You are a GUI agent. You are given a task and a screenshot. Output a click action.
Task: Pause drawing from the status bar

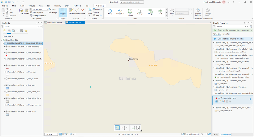click(206, 134)
